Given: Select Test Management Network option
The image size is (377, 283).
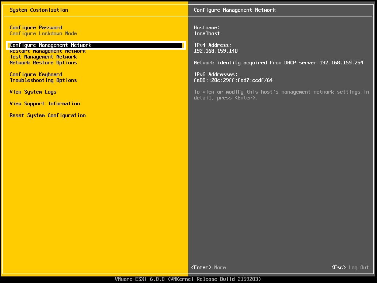Looking at the screenshot, I should [x=43, y=57].
